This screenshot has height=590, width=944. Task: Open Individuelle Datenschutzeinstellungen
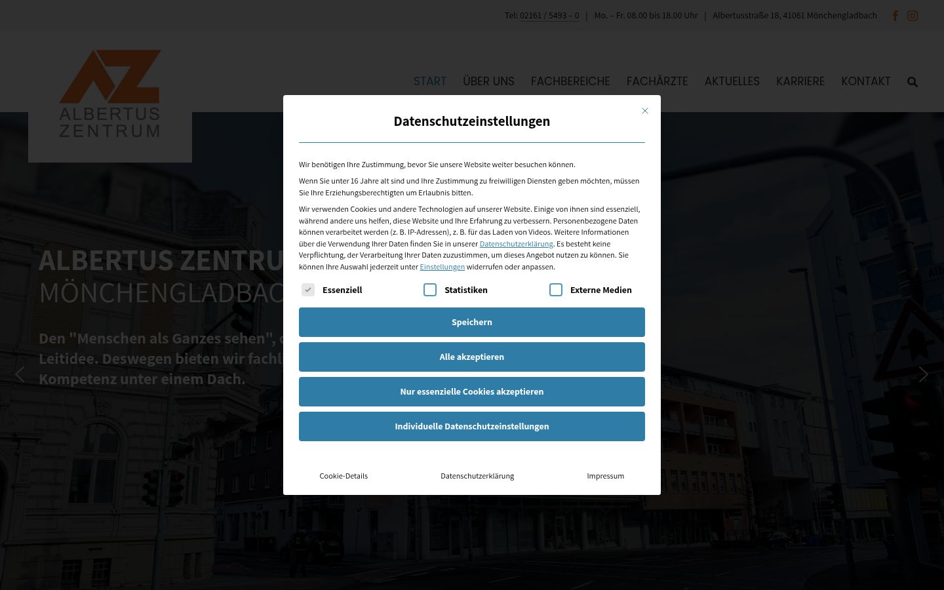[x=472, y=426]
